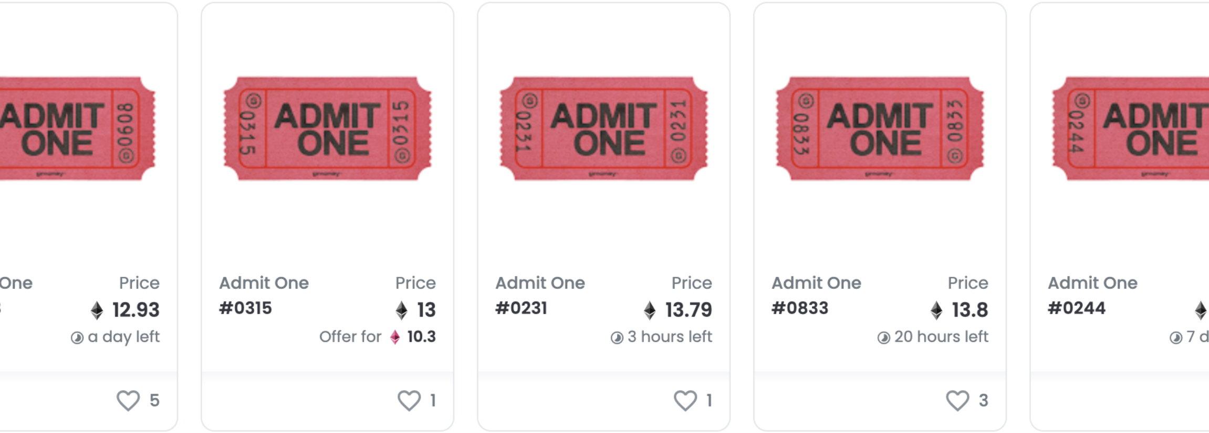Favorite ticket #0231 using its heart
The width and height of the screenshot is (1209, 433).
pyautogui.click(x=685, y=401)
